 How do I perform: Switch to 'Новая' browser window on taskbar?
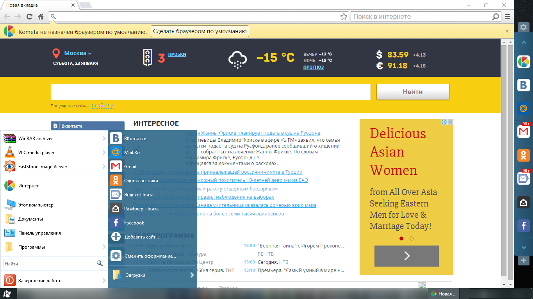pos(444,294)
